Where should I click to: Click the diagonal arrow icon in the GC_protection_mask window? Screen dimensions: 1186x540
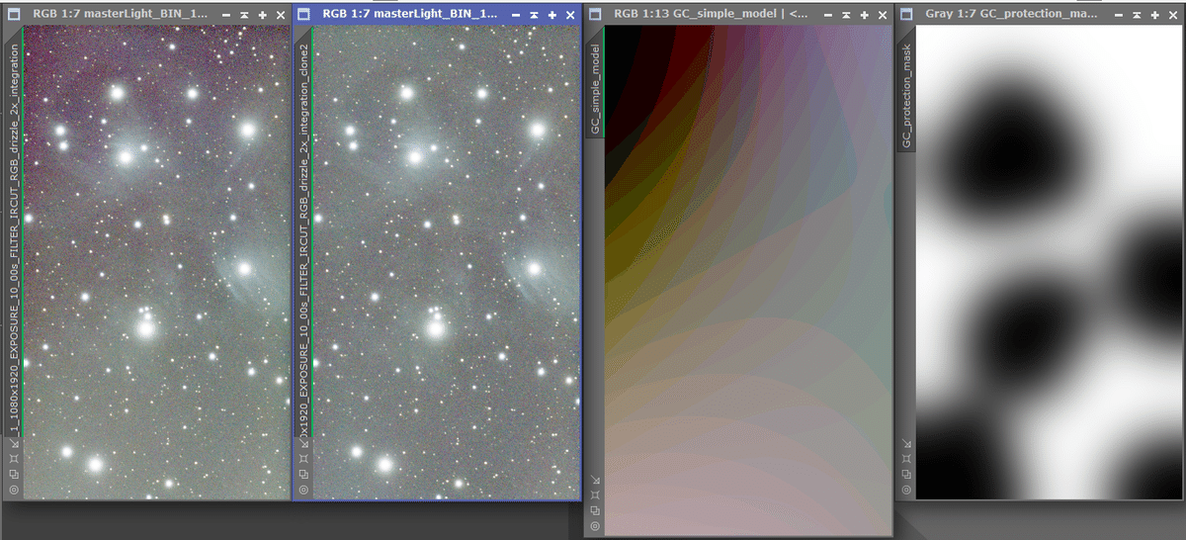(906, 444)
